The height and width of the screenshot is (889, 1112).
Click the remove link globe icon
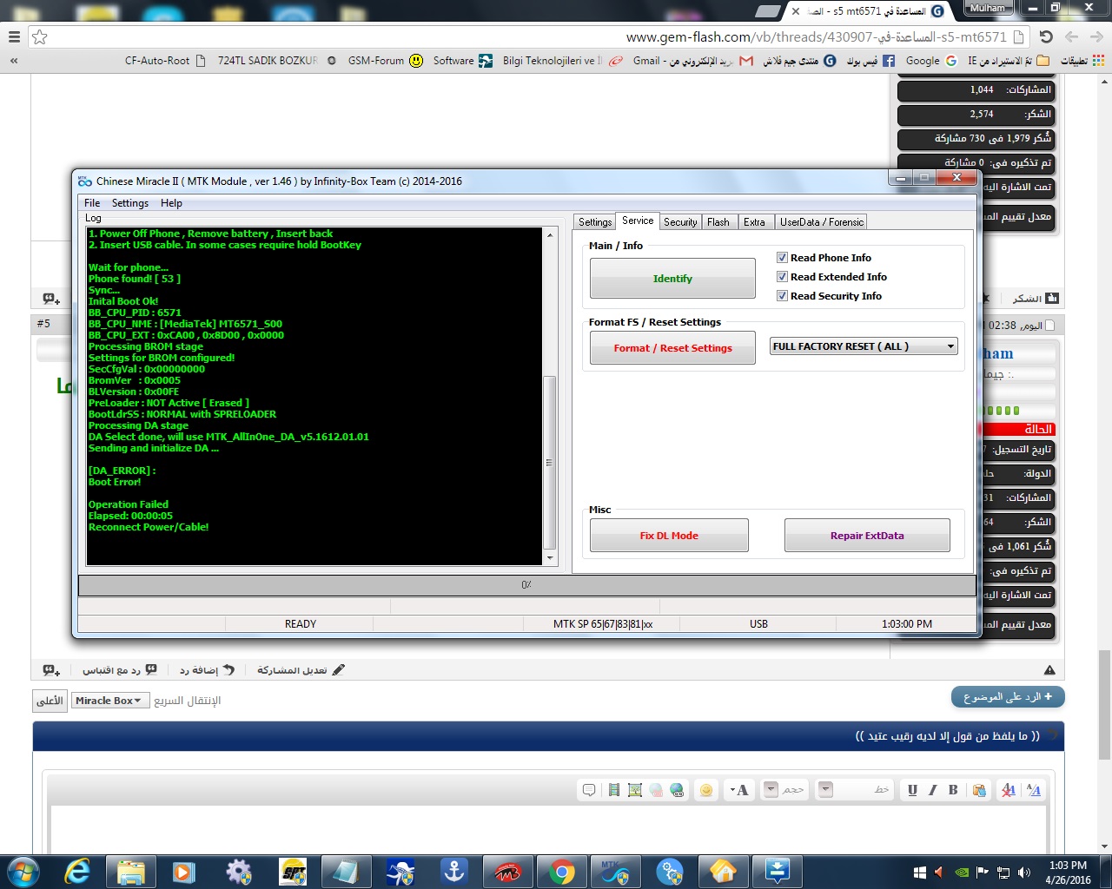pyautogui.click(x=656, y=790)
